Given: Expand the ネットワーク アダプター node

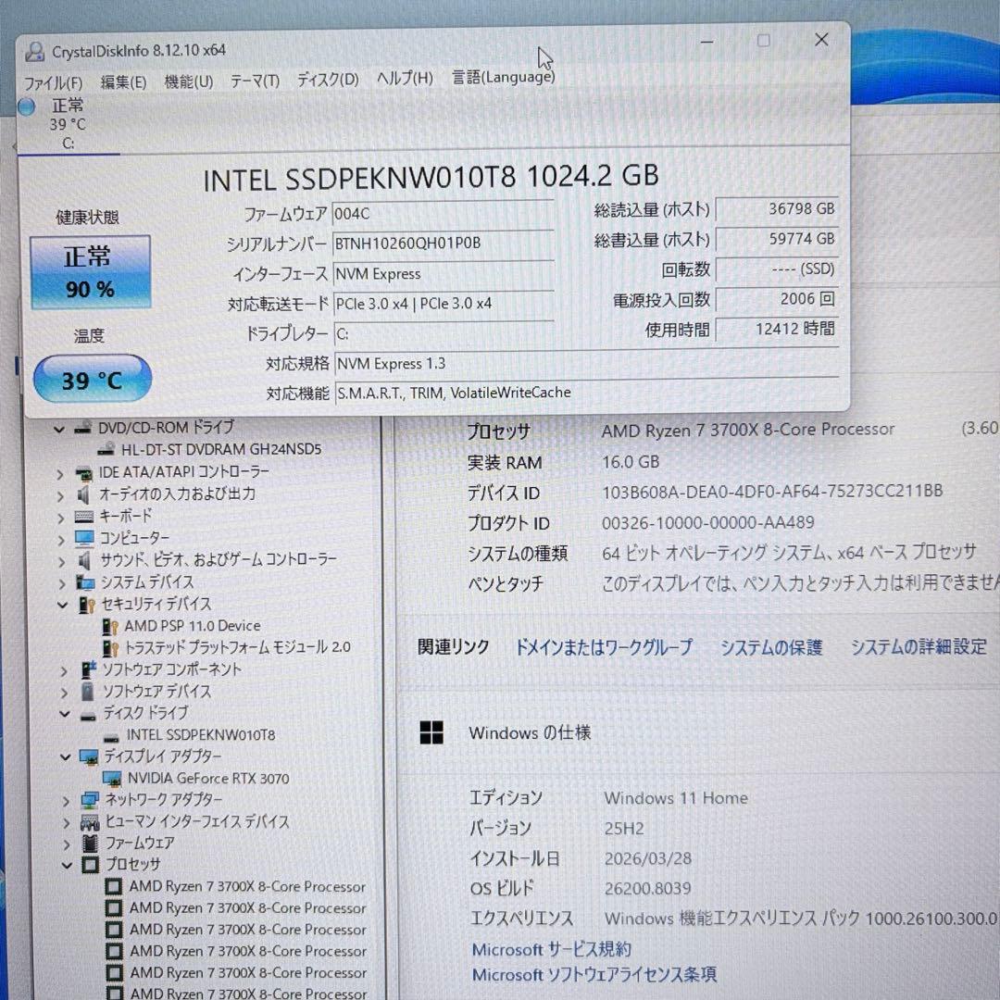Looking at the screenshot, I should click(x=67, y=800).
